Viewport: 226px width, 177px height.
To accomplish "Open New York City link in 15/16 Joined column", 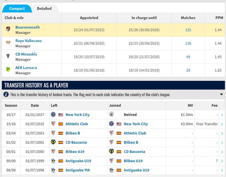I will (136, 124).
